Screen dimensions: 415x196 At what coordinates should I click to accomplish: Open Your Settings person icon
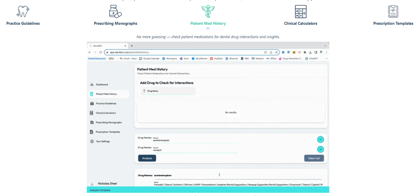click(92, 141)
